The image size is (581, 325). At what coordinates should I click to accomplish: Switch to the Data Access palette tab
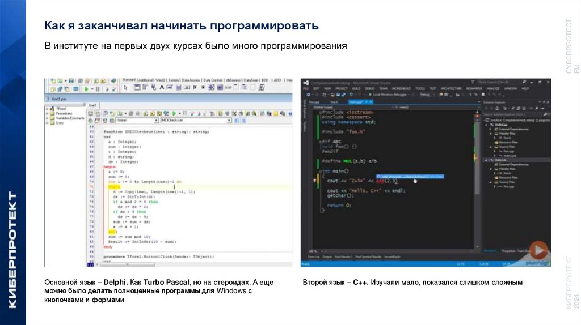tap(192, 80)
